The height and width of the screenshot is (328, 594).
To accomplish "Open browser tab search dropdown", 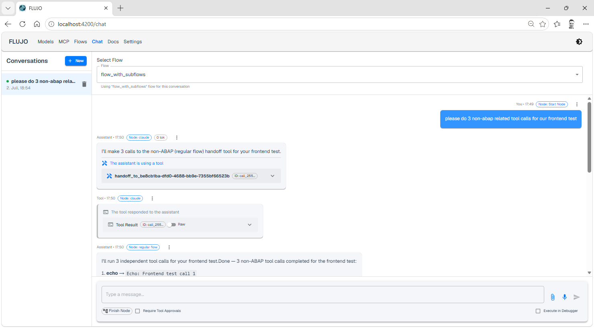I will [8, 8].
